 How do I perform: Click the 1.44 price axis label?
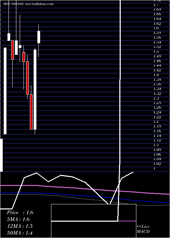click(157, 66)
